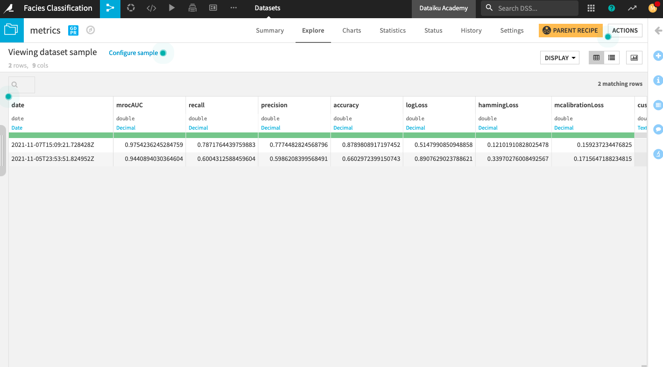
Task: Switch to the Summary tab
Action: coord(270,30)
